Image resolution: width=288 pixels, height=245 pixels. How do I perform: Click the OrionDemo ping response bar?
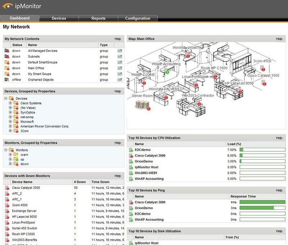tap(262, 208)
